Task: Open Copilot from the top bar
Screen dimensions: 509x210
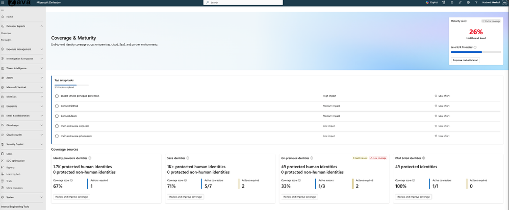Action: (432, 2)
